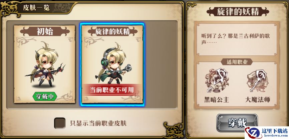Click the 大魔法师 class name label
This screenshot has width=289, height=139.
point(258,100)
